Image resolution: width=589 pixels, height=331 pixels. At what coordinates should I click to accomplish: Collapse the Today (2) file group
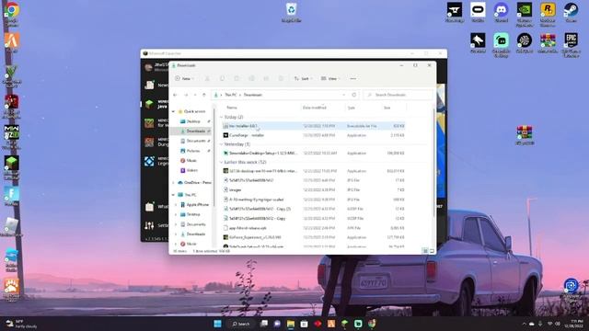pyautogui.click(x=221, y=117)
